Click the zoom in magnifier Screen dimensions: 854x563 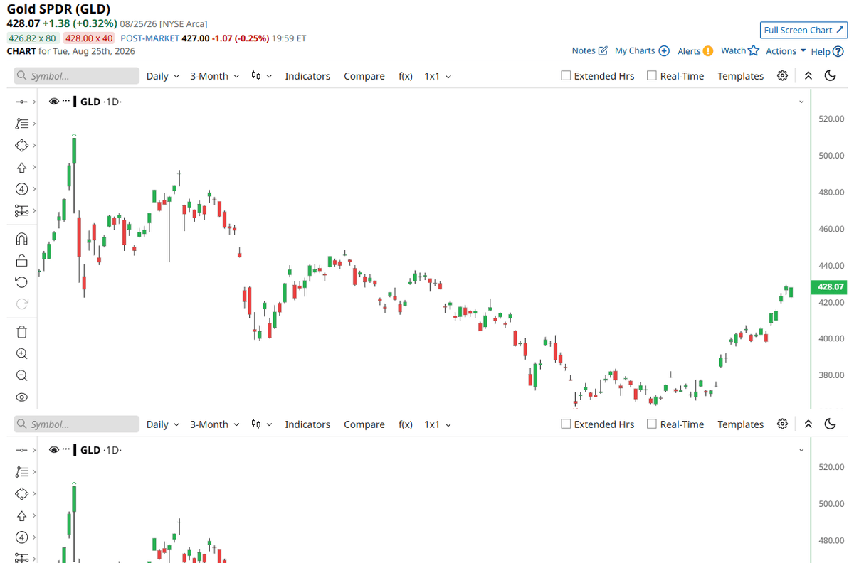pos(21,354)
